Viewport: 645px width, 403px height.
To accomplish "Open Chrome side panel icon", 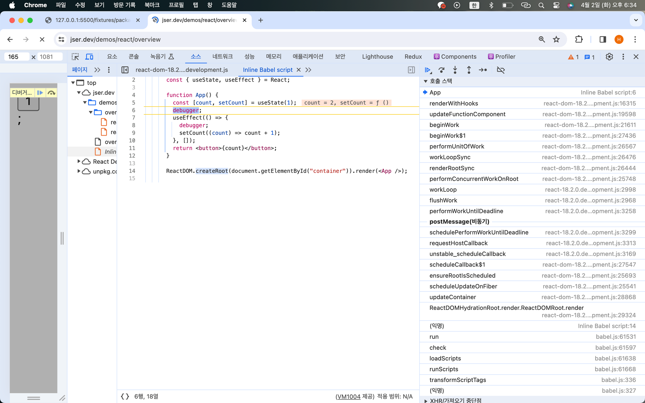I will coord(603,39).
